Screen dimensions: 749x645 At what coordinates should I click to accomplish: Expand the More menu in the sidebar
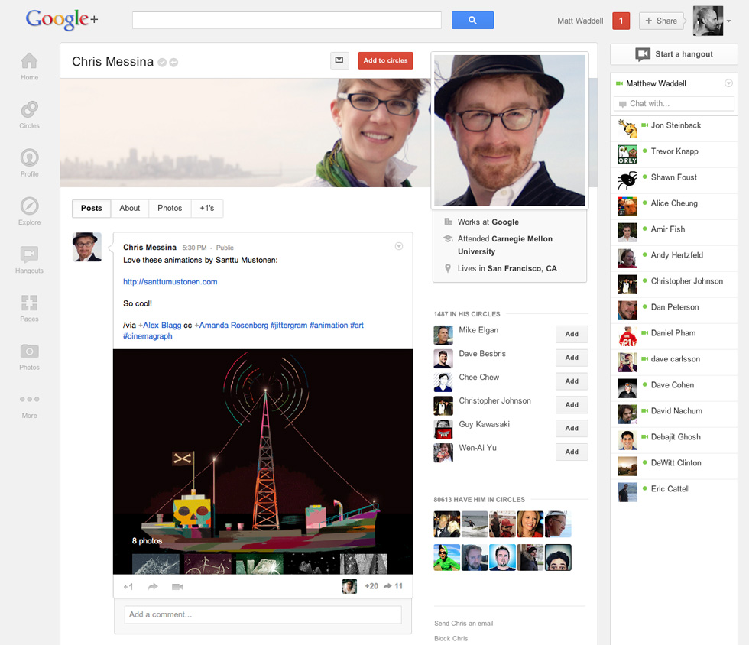(29, 404)
